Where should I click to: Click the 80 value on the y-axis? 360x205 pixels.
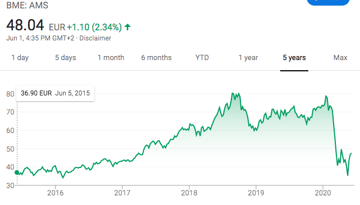[x=10, y=94]
